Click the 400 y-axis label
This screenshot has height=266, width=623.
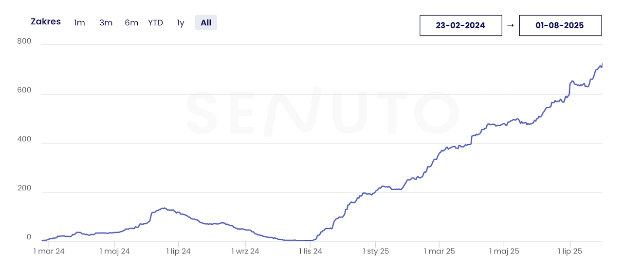24,139
